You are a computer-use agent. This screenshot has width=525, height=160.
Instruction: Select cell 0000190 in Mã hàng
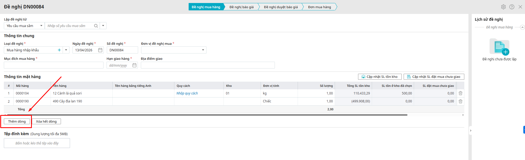(x=32, y=101)
